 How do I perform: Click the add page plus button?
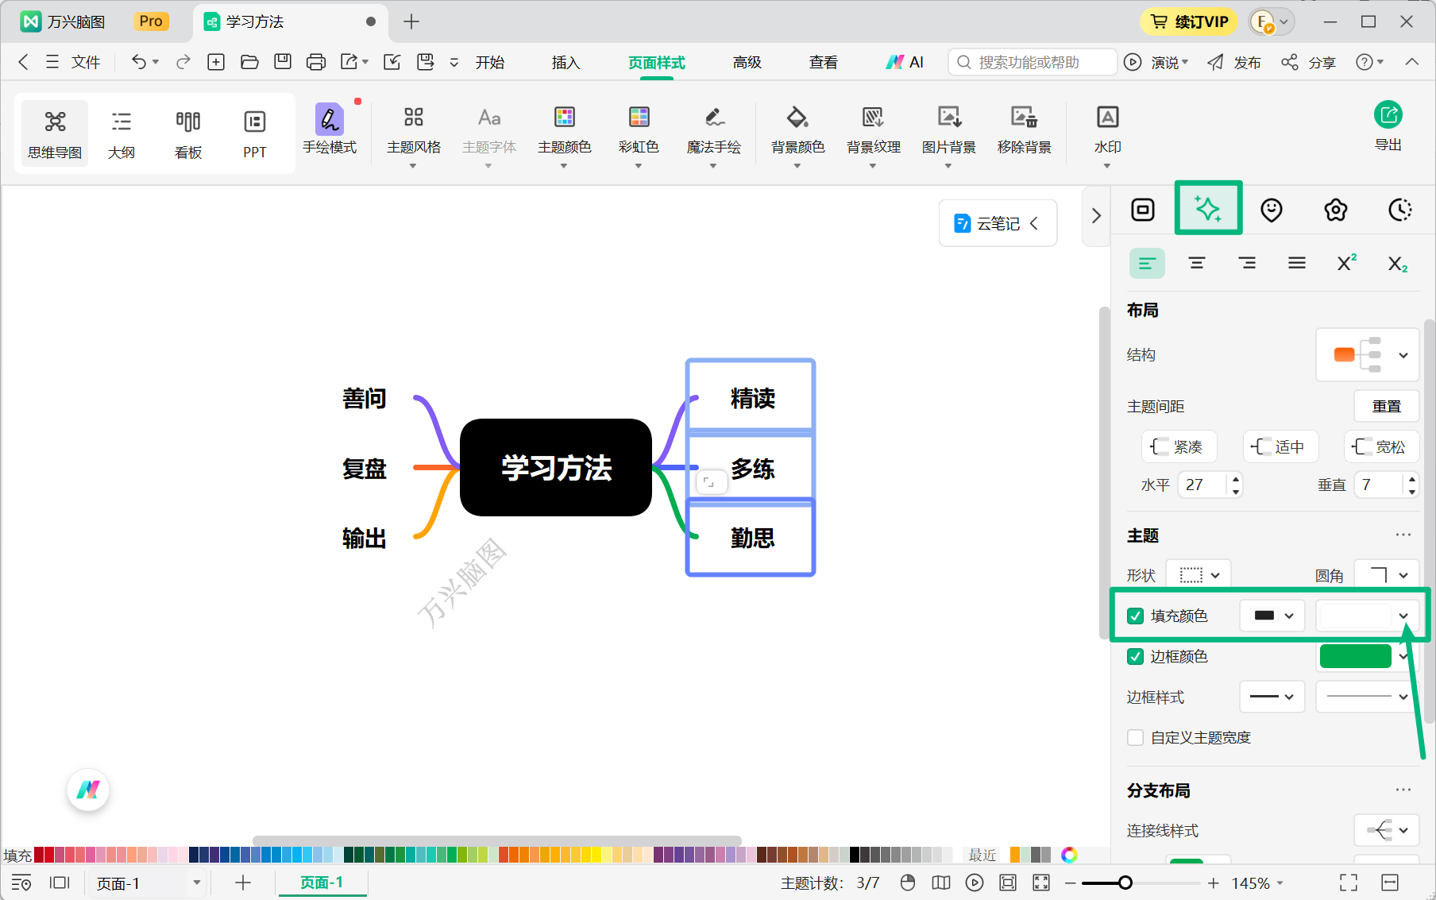pos(243,883)
